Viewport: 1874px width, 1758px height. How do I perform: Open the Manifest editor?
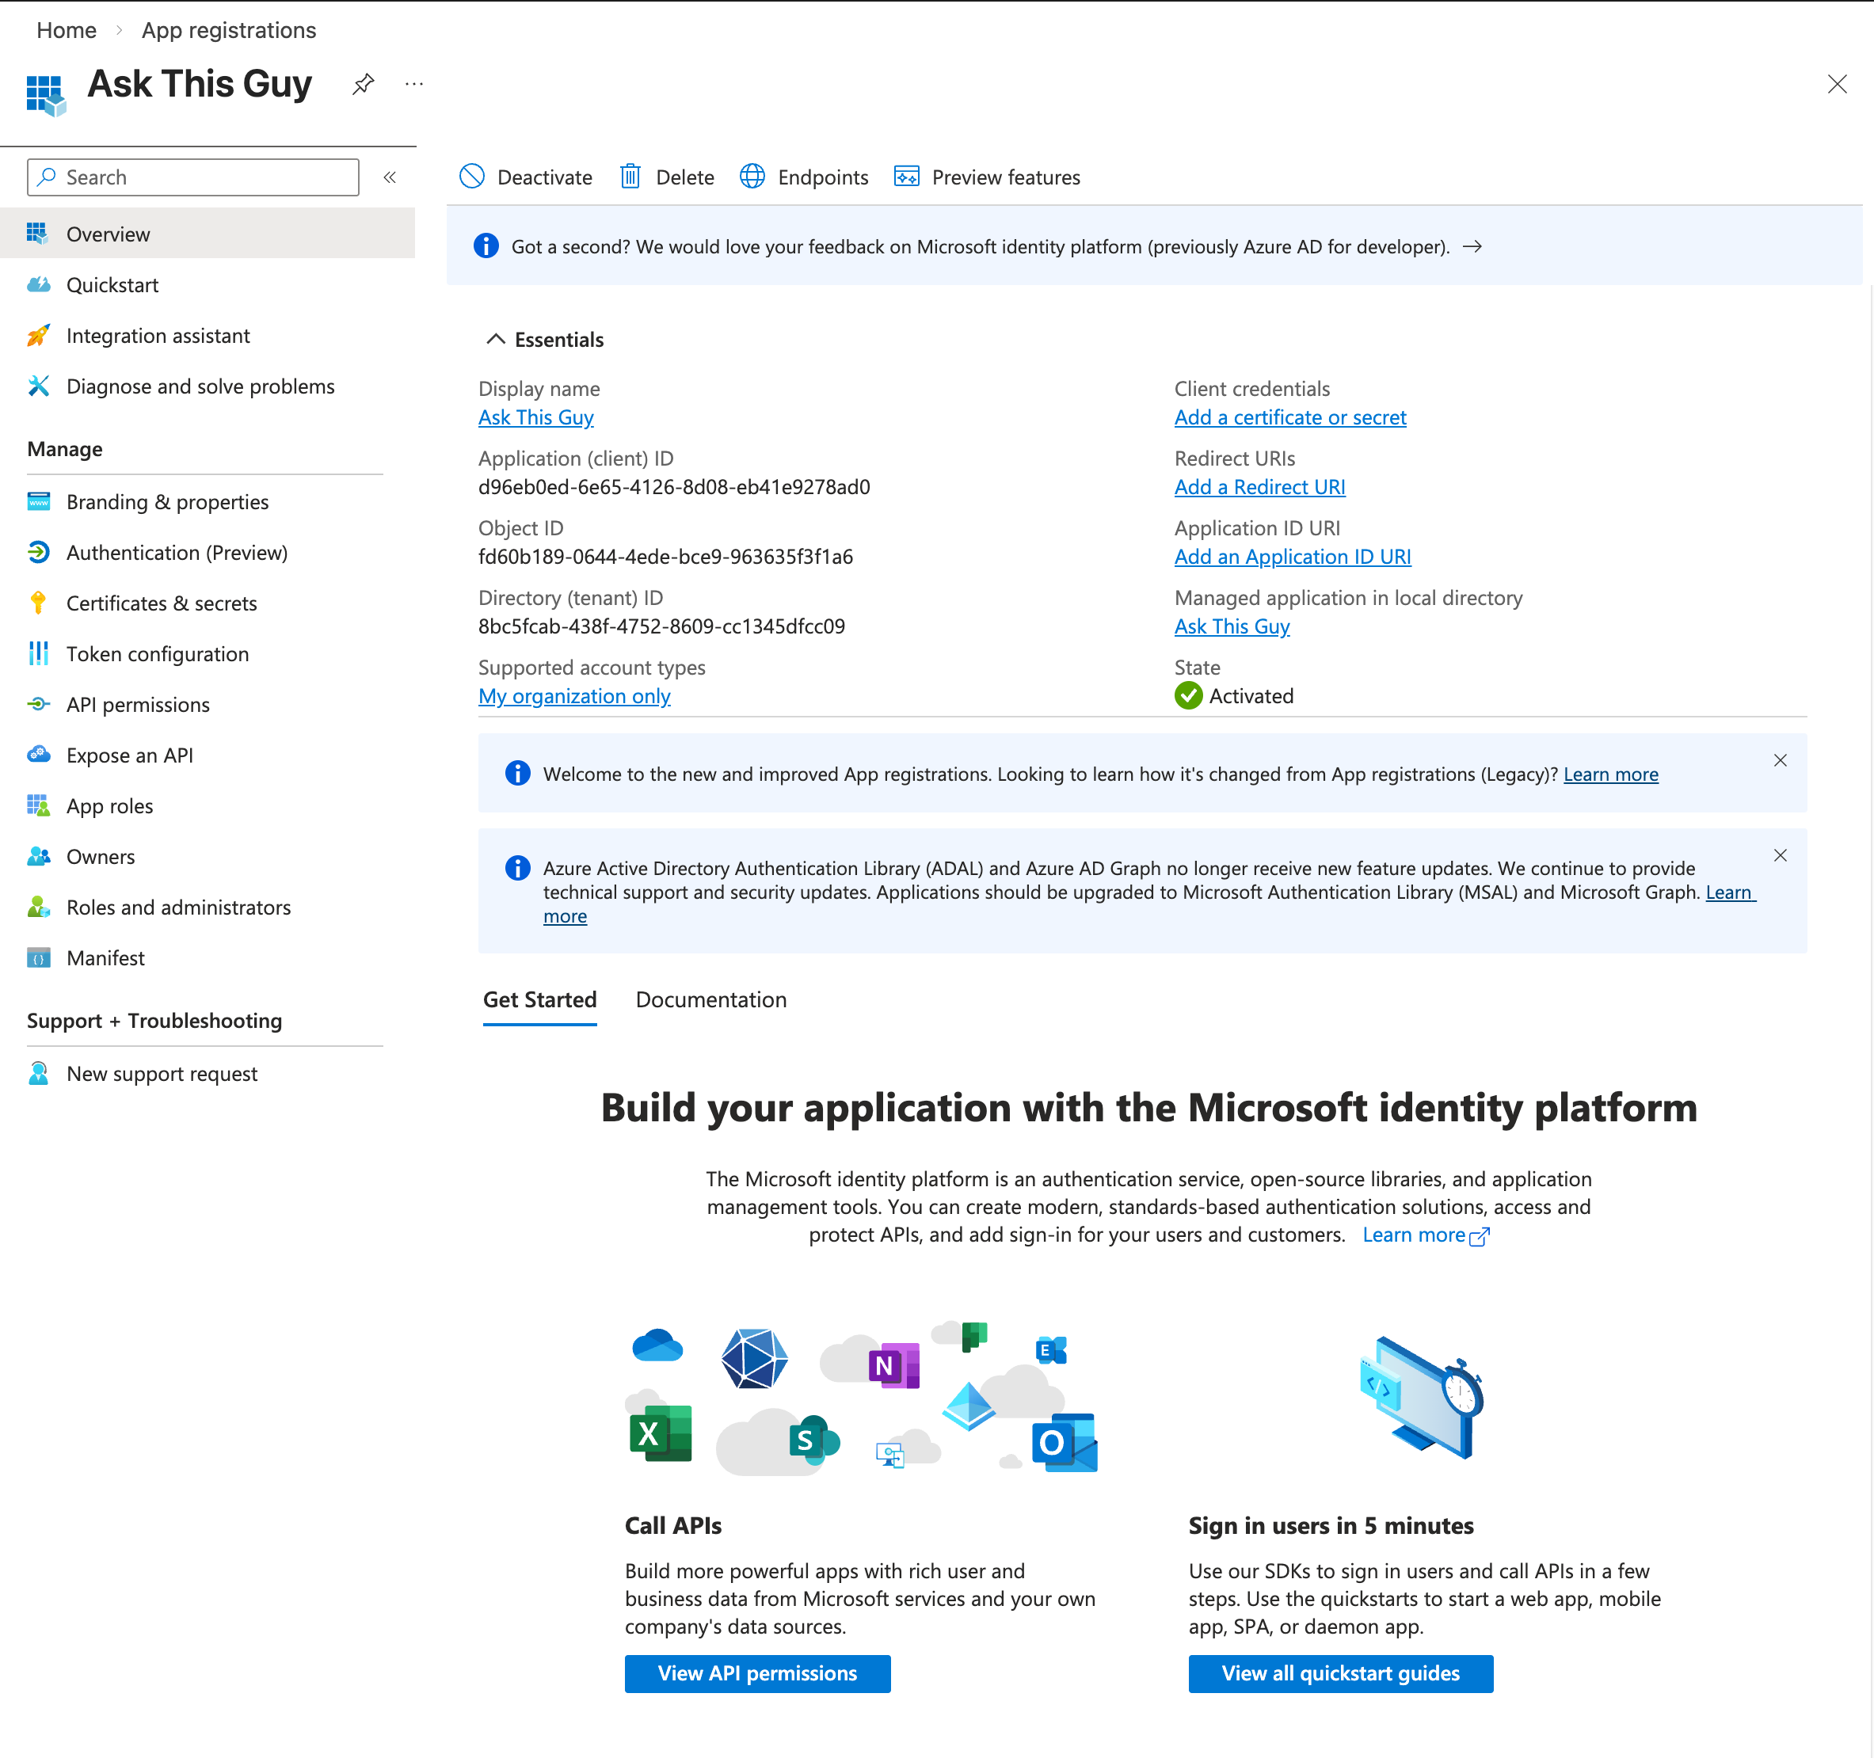click(105, 957)
